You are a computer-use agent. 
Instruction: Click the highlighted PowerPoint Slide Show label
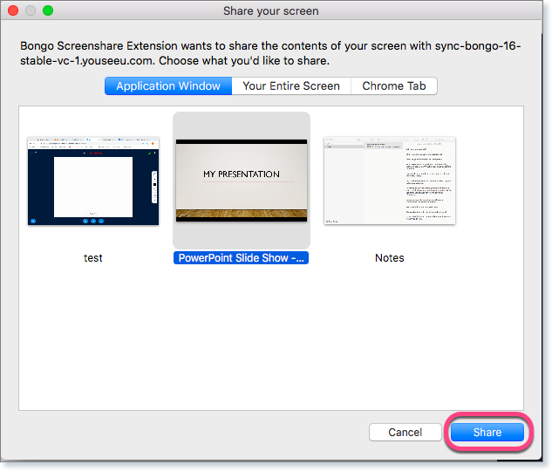pos(242,258)
